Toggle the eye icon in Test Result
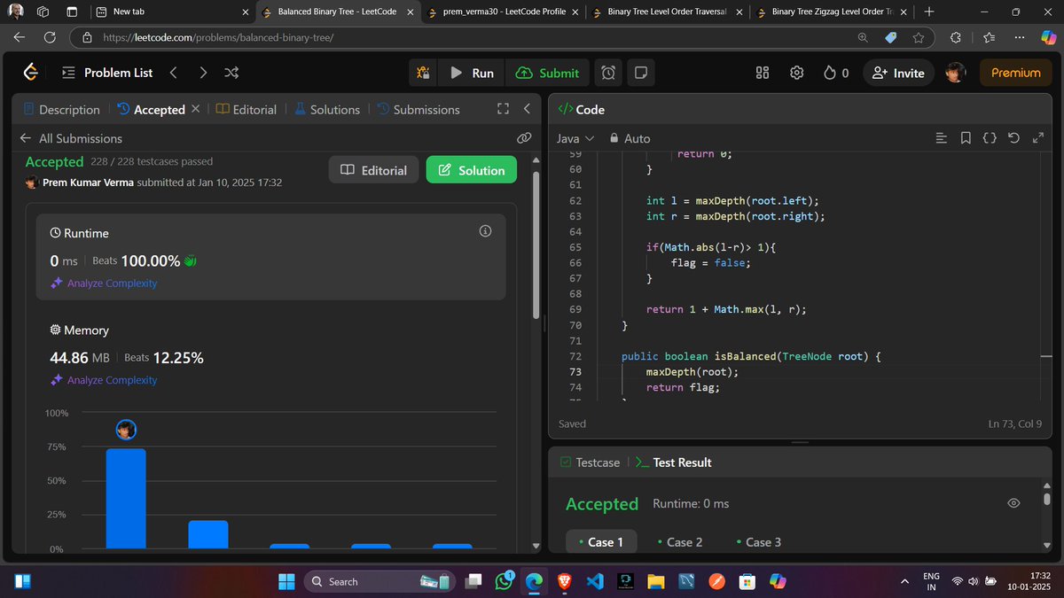Screen dimensions: 1064x598 click(x=1013, y=503)
